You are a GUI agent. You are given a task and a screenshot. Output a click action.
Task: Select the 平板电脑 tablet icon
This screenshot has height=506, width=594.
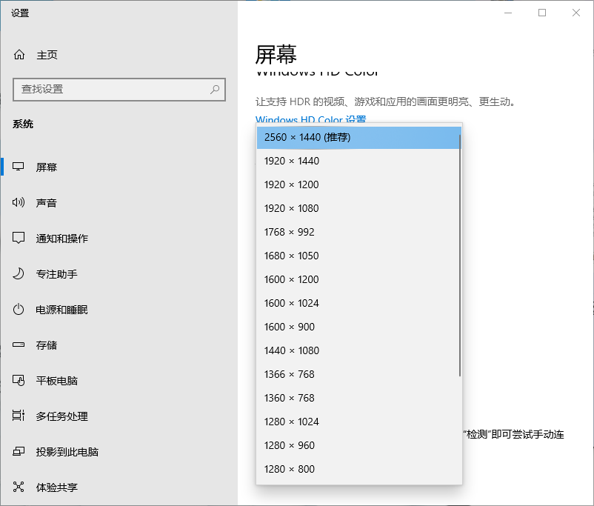[x=19, y=380]
